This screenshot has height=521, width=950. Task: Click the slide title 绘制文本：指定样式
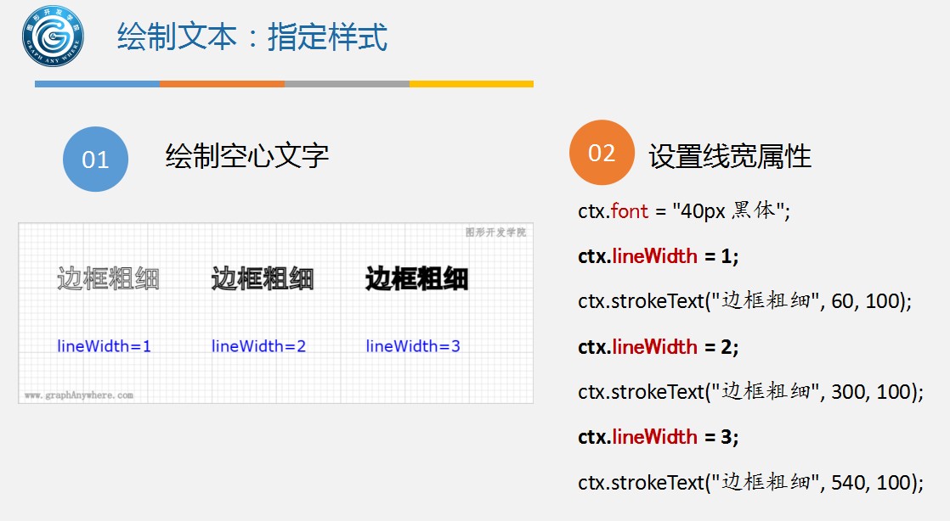point(252,37)
